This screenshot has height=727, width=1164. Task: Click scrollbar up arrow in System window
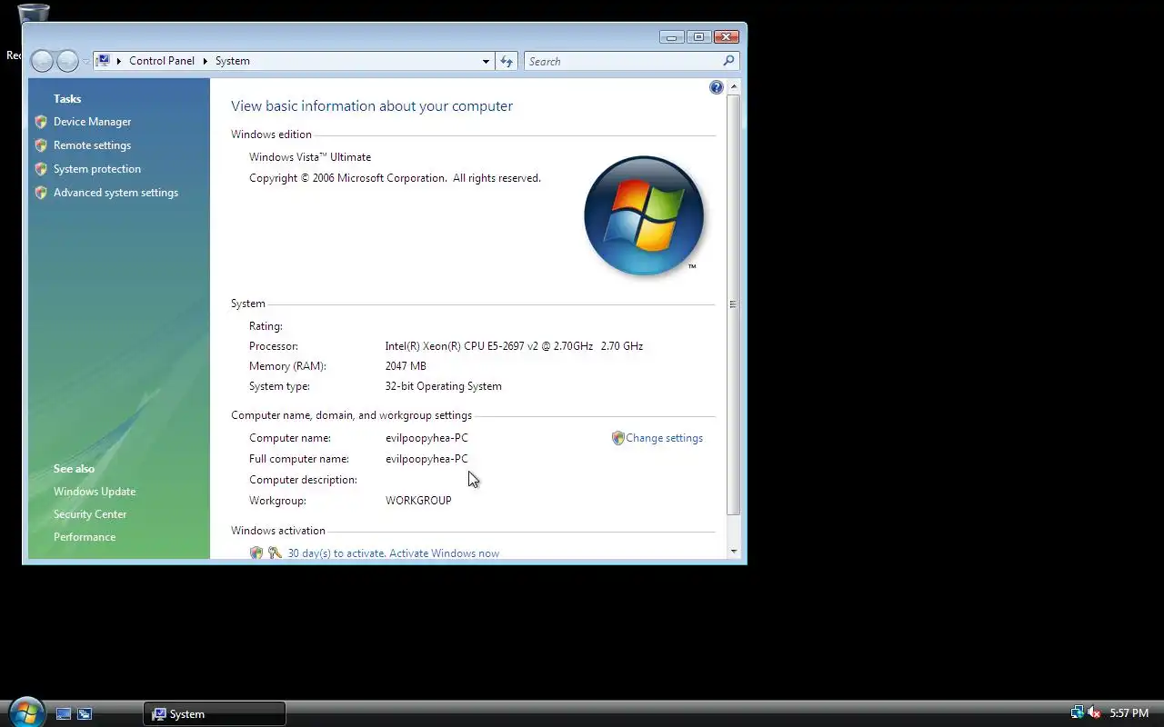(x=734, y=85)
